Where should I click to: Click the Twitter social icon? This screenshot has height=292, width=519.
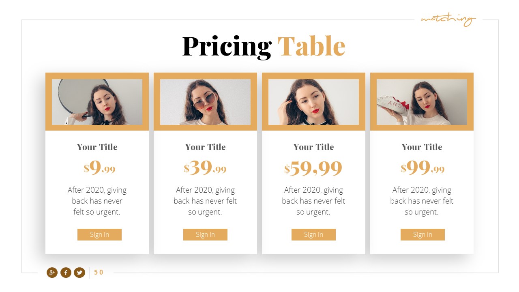click(79, 273)
